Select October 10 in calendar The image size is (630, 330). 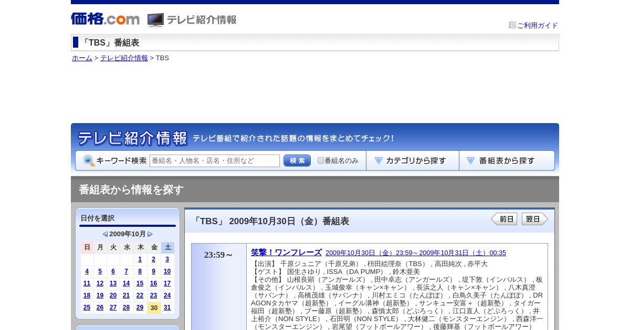click(167, 271)
